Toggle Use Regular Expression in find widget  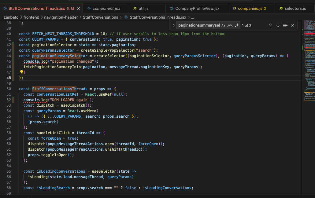coord(237,25)
